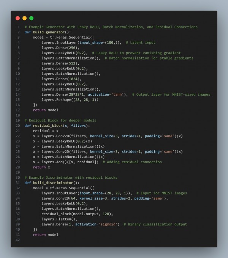Click the '# Latent input' comment
Viewport: 228px width, 258px height.
[141, 42]
